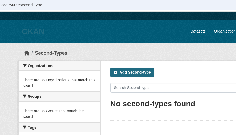
Task: Click the slash separator in the breadcrumb
Action: click(x=32, y=53)
